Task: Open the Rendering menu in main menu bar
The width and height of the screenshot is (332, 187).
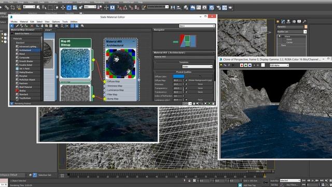Action: pos(99,2)
